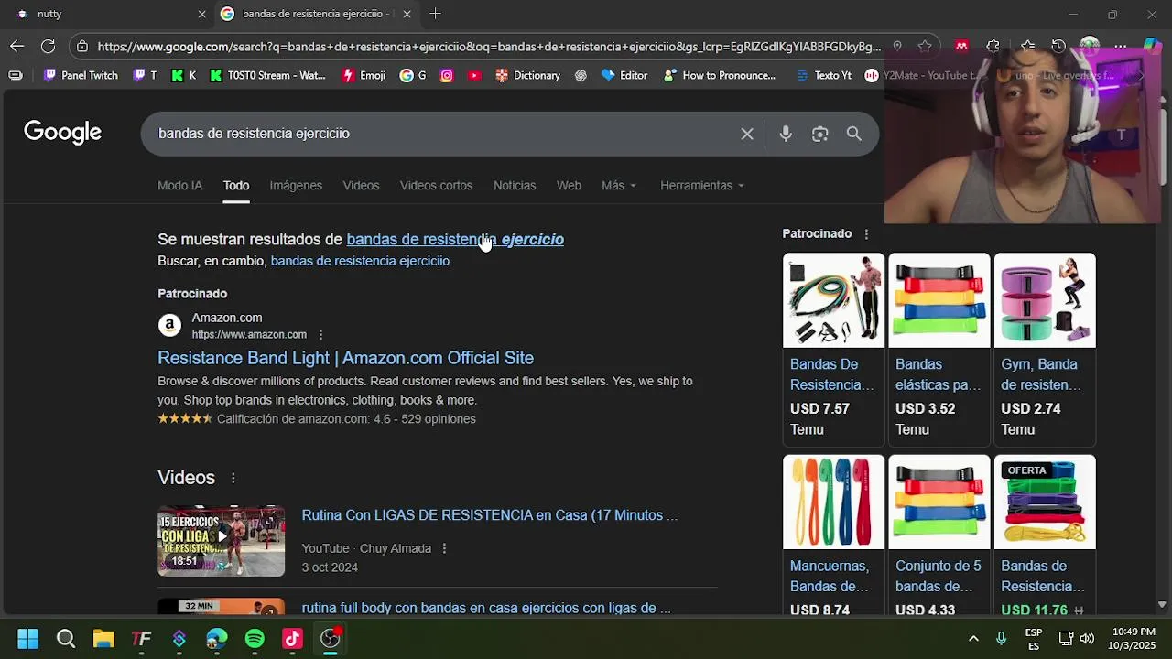Open Rutina Con LIGAS DE RESISTENCIA video
The width and height of the screenshot is (1172, 659).
(490, 515)
